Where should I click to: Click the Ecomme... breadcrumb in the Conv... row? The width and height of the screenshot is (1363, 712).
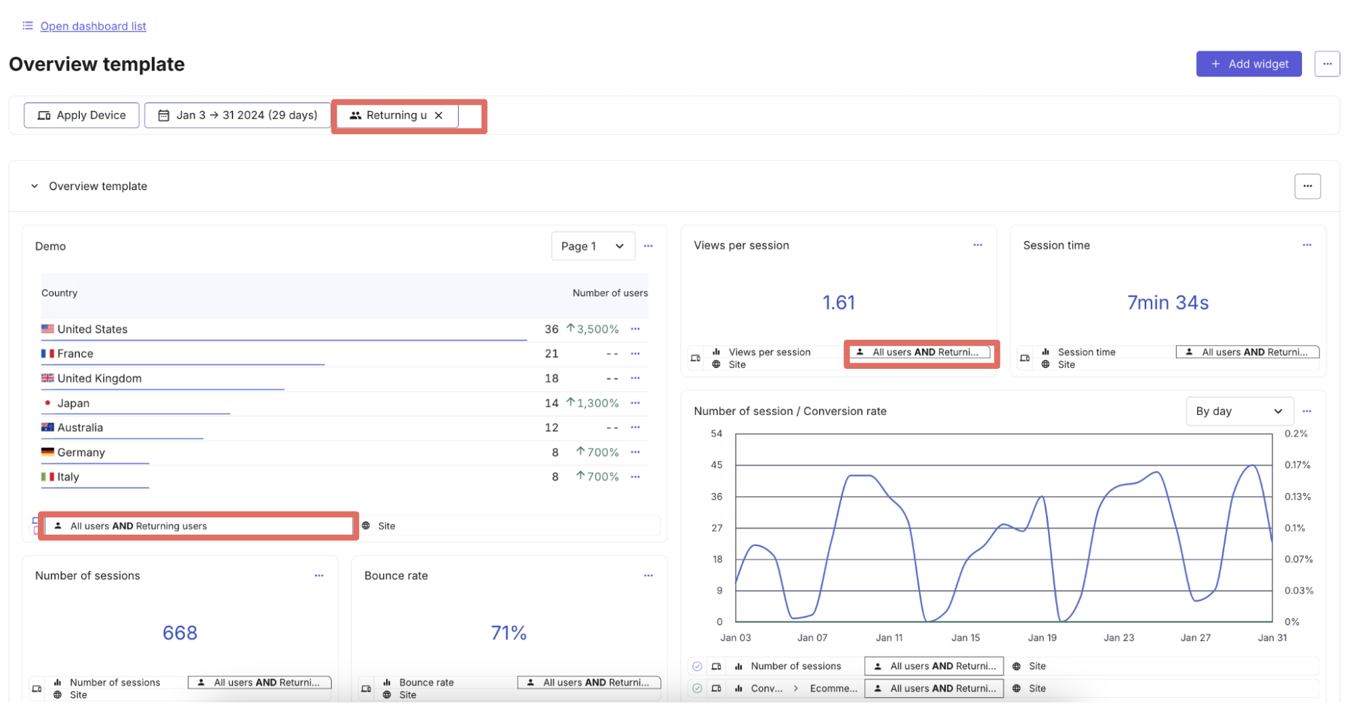(834, 689)
